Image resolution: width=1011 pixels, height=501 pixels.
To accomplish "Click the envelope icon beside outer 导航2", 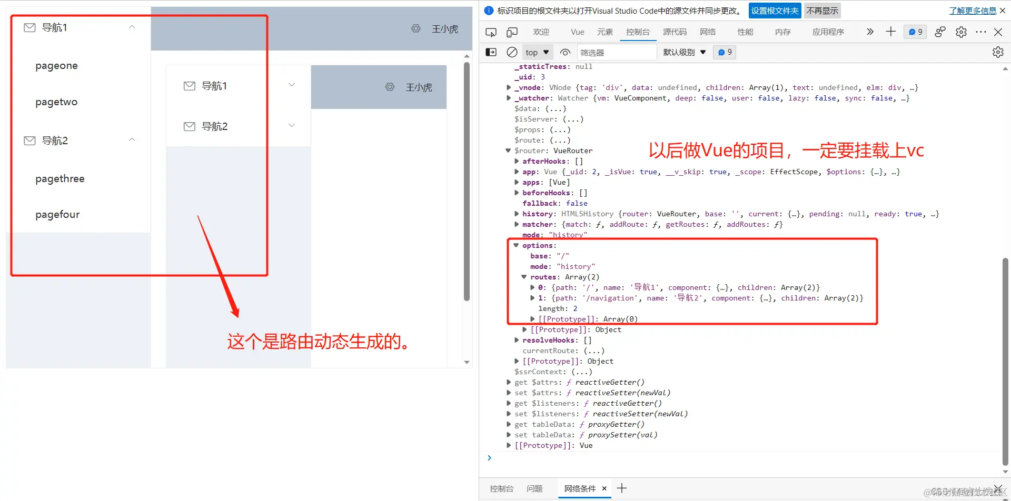I will 30,141.
